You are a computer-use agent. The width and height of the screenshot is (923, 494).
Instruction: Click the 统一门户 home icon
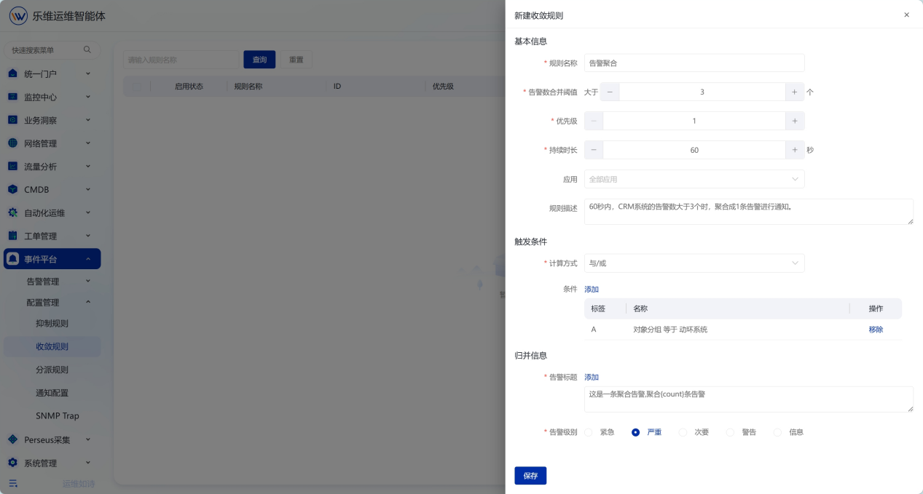tap(12, 73)
